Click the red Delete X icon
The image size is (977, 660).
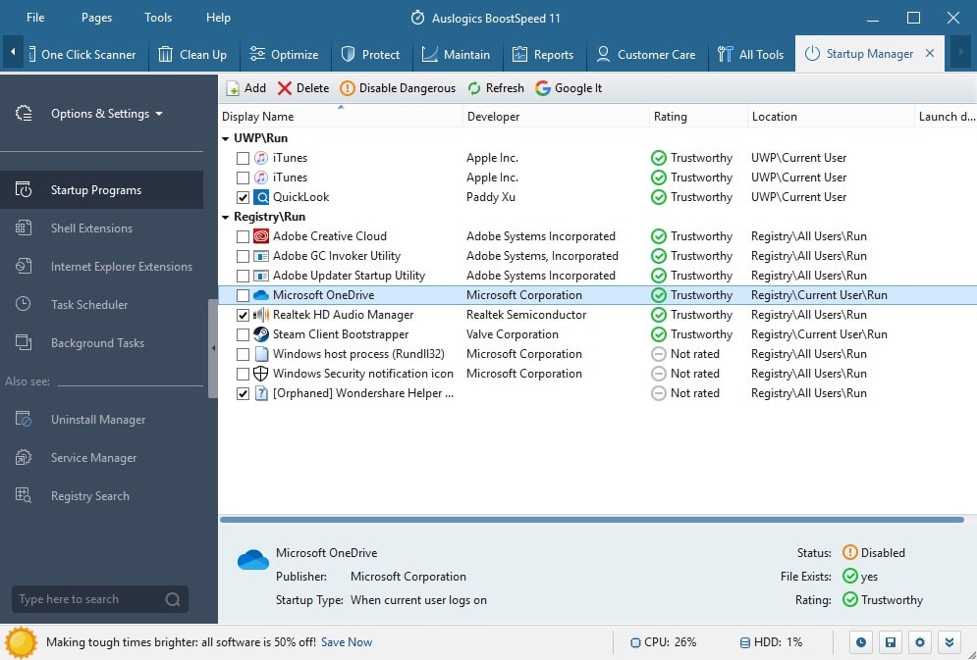285,88
